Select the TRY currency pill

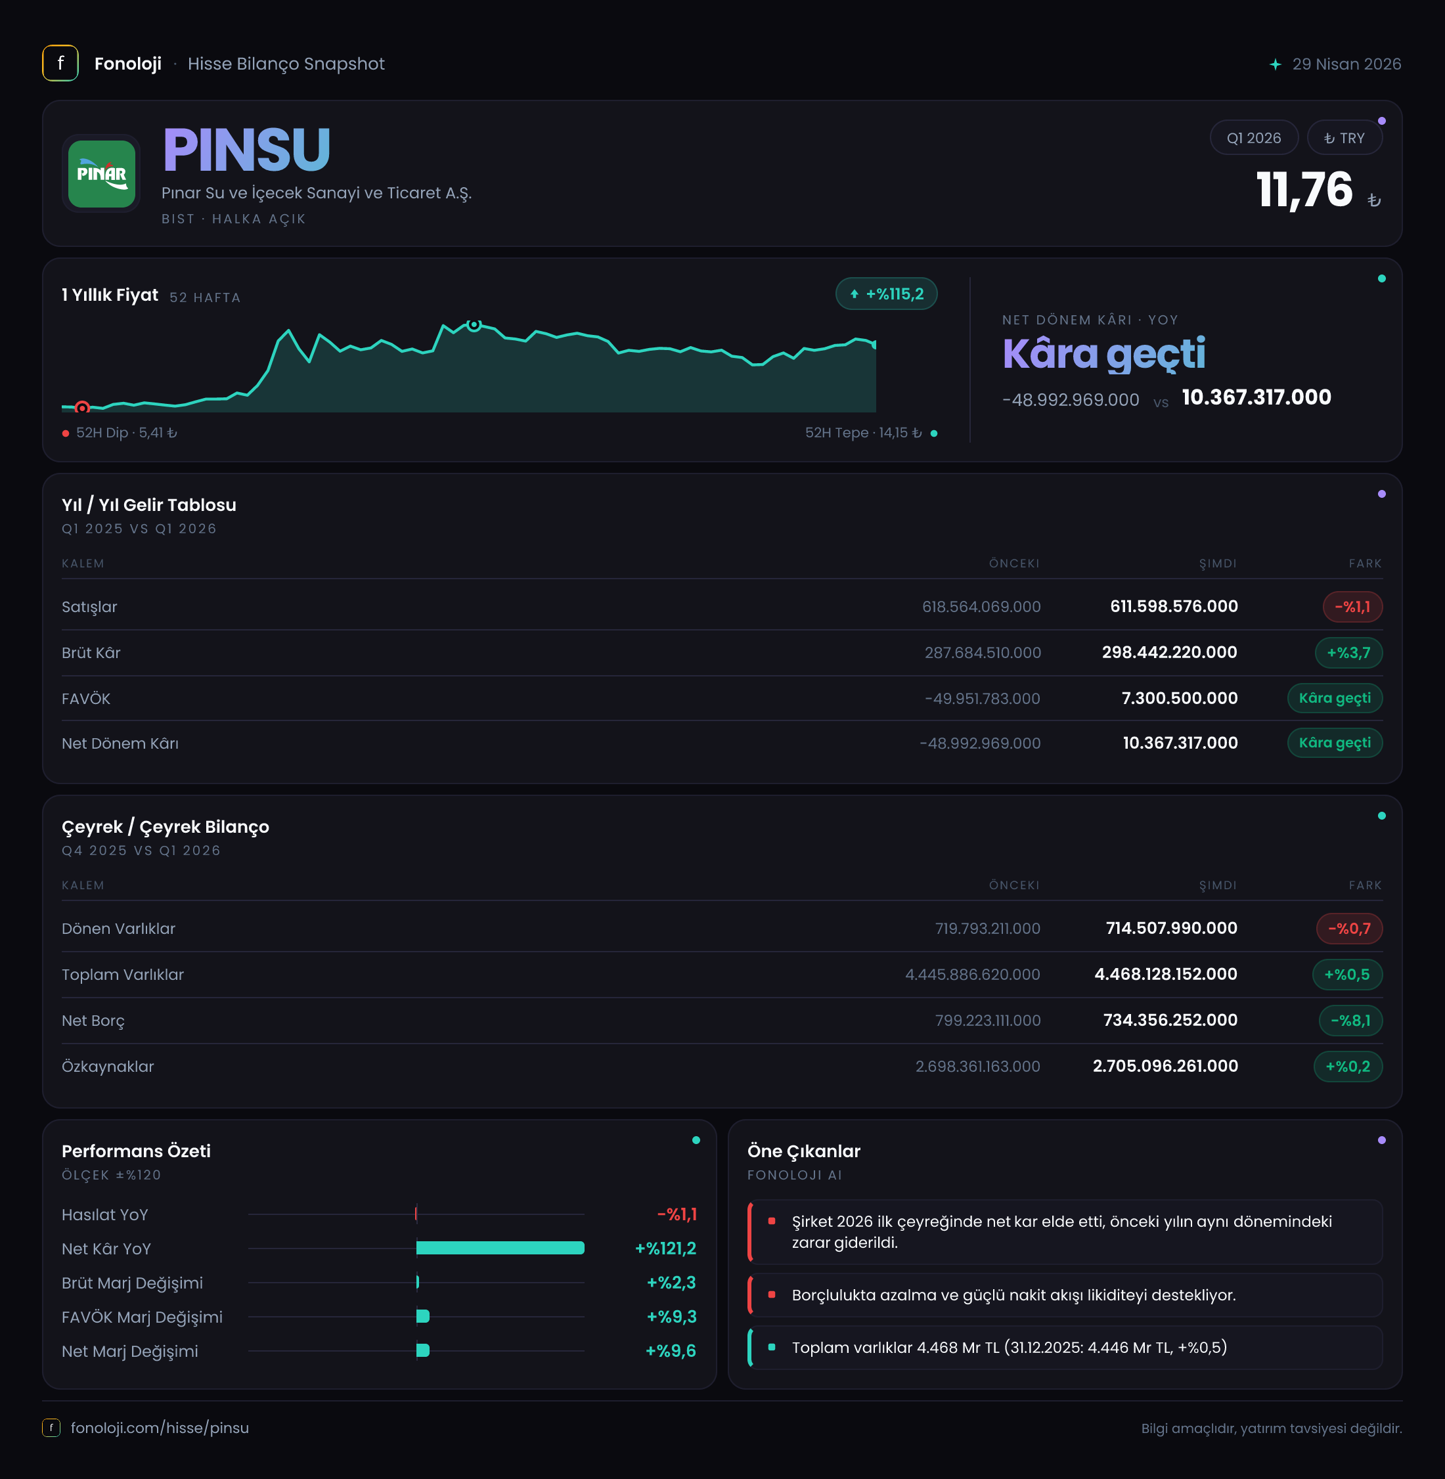(1344, 138)
